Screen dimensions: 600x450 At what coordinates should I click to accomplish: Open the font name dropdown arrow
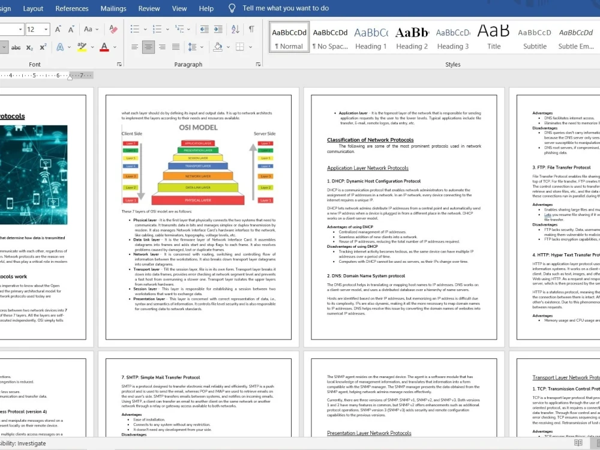point(20,29)
